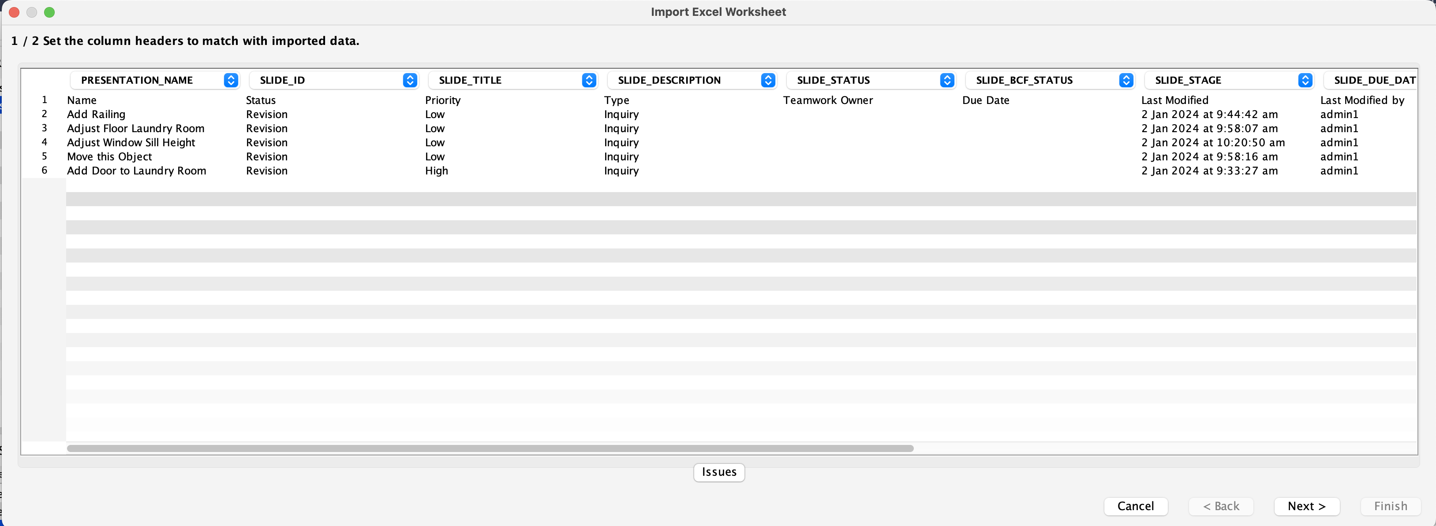Select the 'Add Door to Laundry Room' cell
This screenshot has width=1436, height=526.
[x=137, y=171]
